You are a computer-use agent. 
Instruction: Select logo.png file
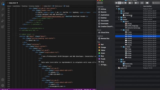click(x=127, y=66)
